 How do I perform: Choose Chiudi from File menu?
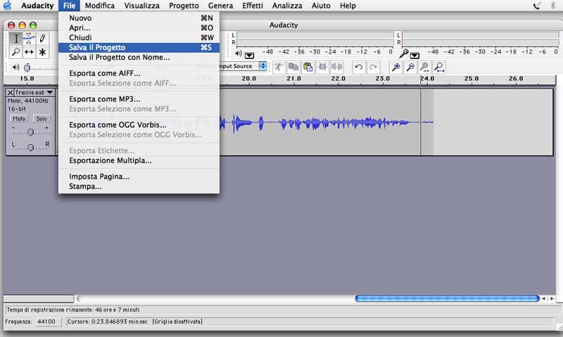coord(139,38)
